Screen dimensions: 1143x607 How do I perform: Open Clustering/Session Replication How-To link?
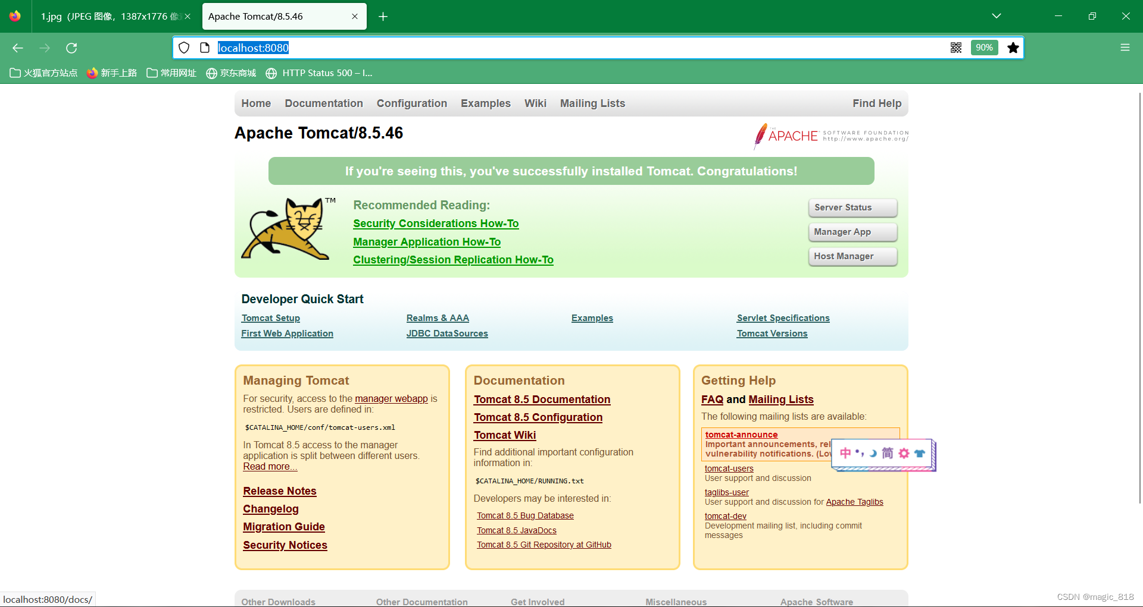(453, 260)
